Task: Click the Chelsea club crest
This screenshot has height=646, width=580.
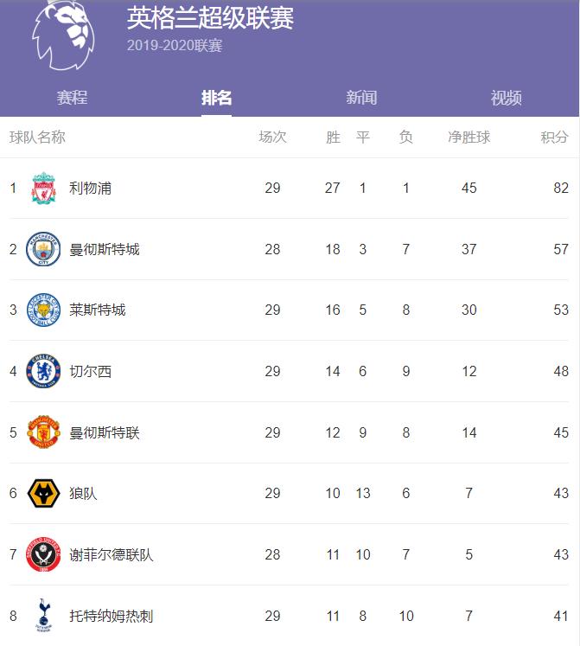Action: tap(43, 371)
